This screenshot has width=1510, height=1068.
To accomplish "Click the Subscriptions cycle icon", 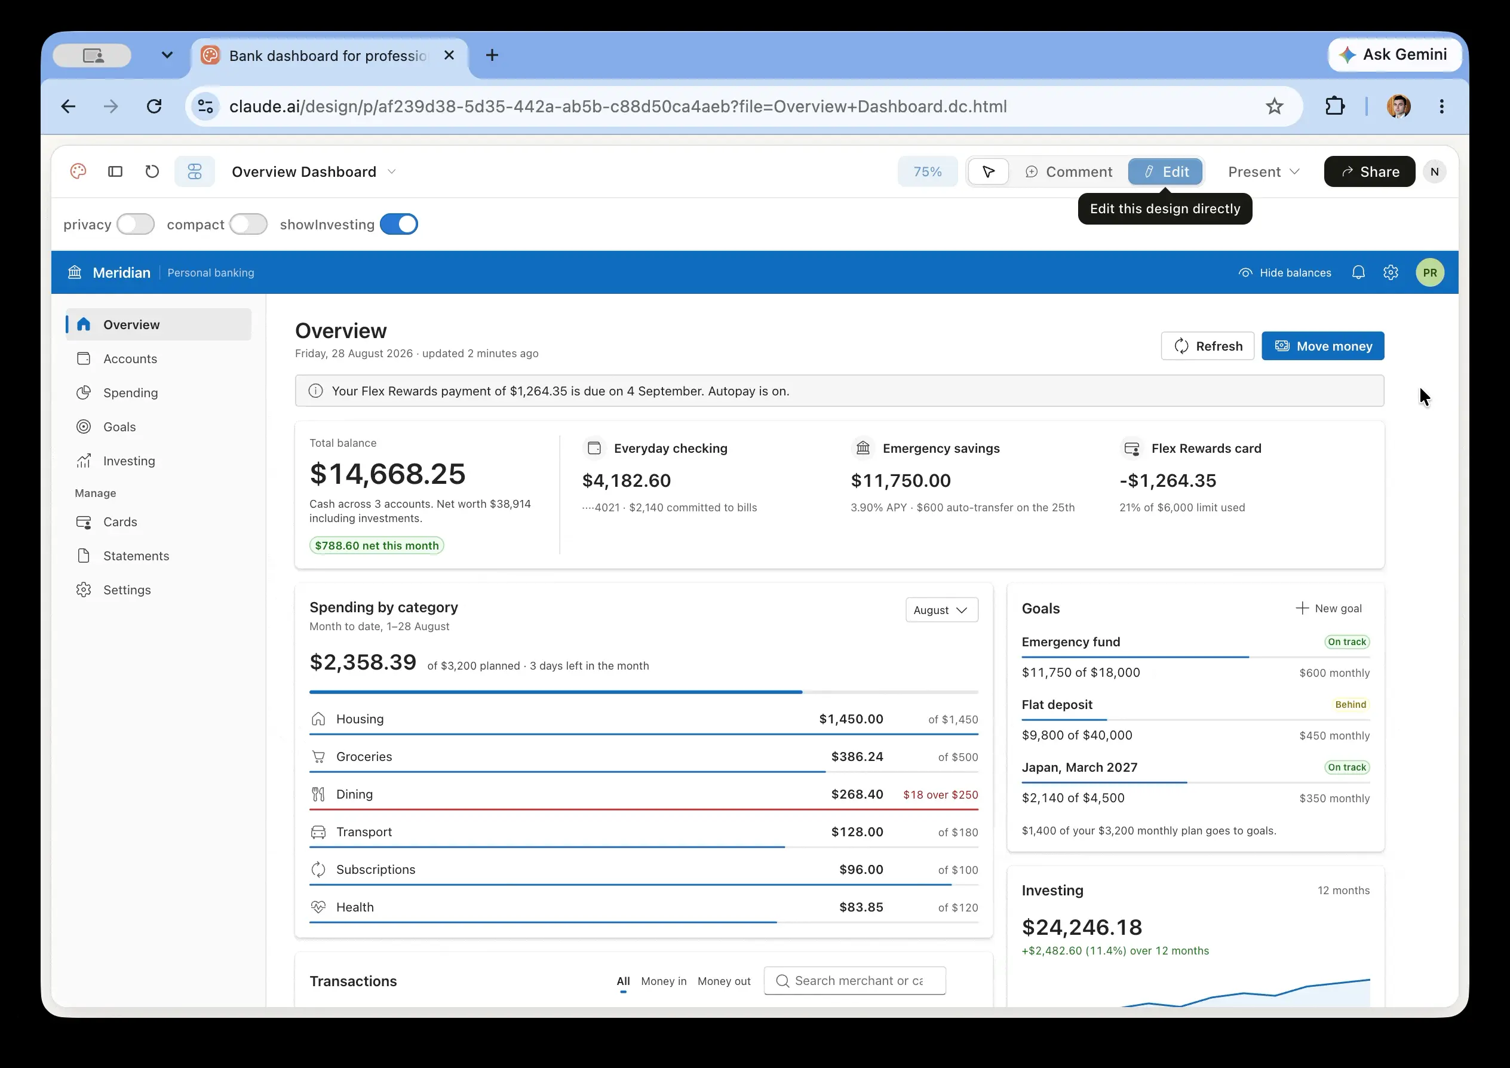I will (x=318, y=870).
